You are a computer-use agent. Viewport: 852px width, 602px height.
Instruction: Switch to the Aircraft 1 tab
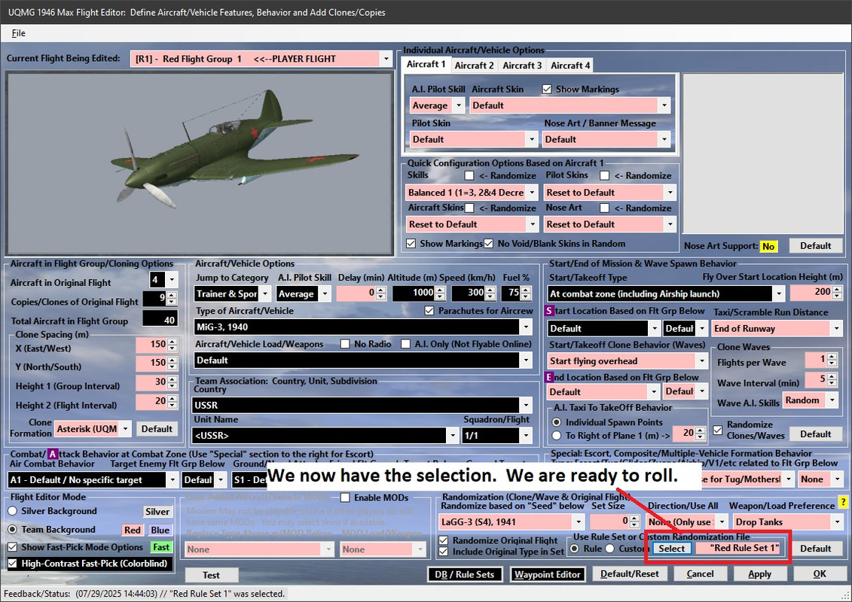[x=426, y=64]
